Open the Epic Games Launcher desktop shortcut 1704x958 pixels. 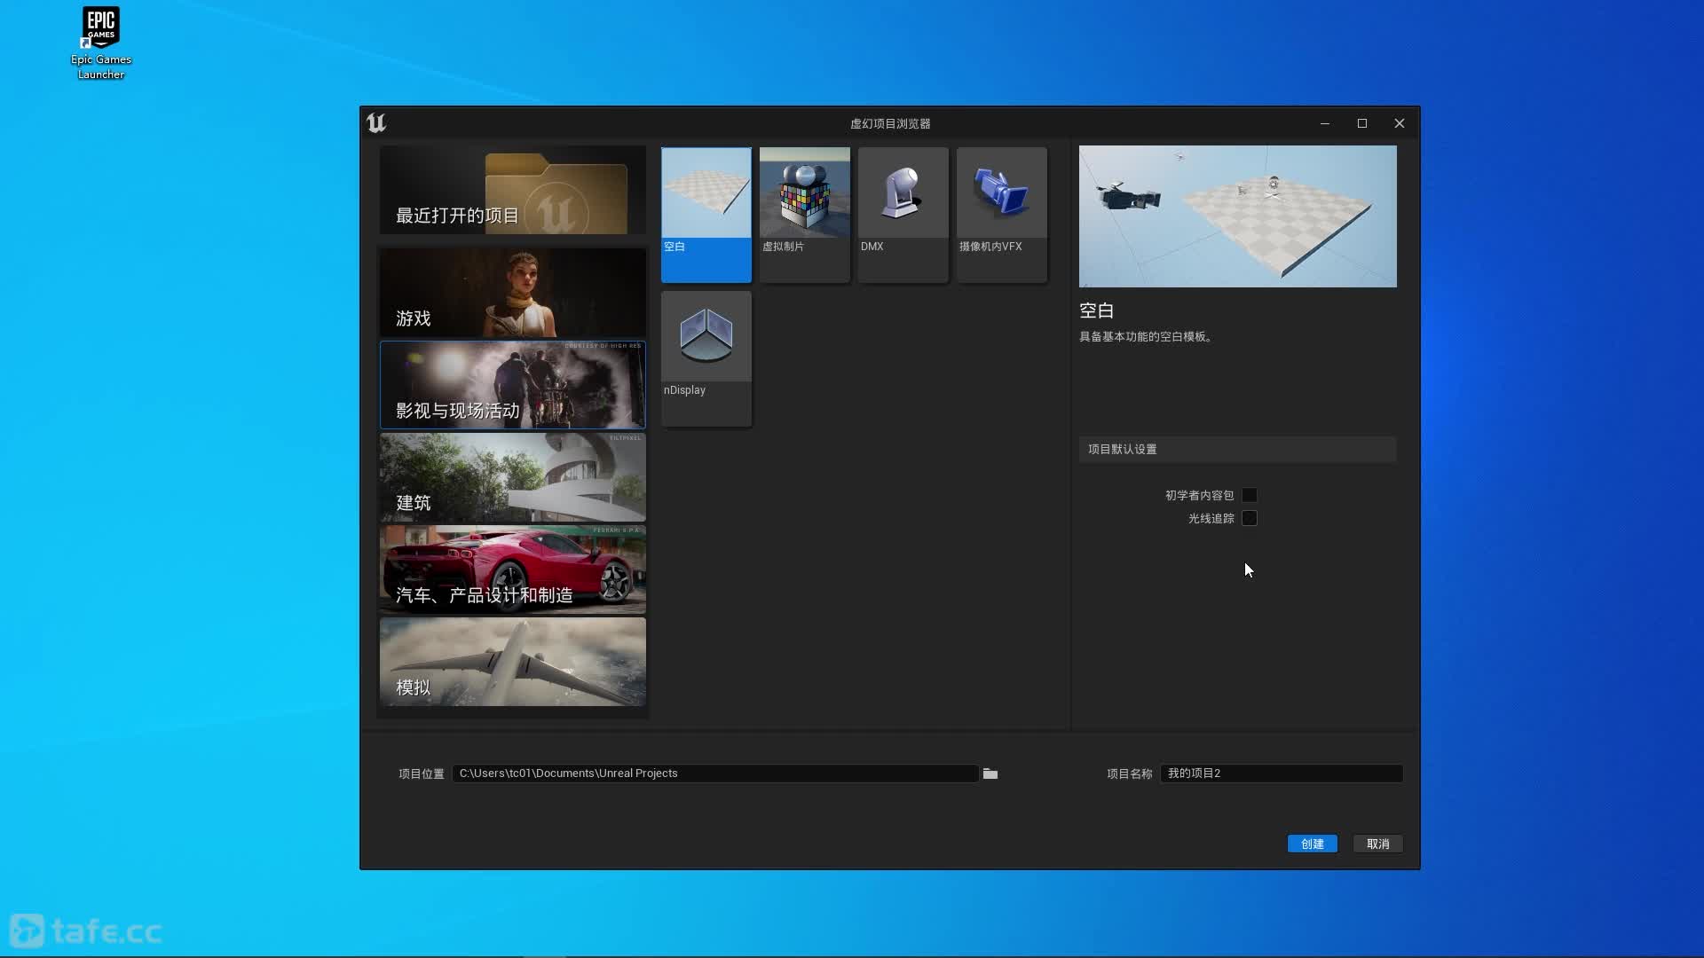click(x=100, y=43)
